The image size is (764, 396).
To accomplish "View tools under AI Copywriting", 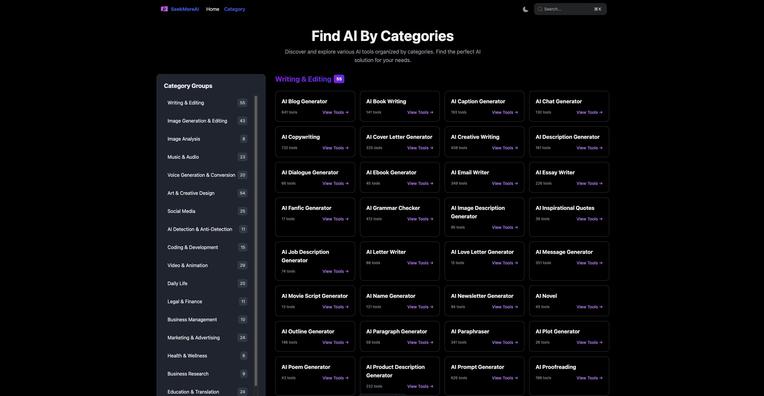I will (x=335, y=148).
